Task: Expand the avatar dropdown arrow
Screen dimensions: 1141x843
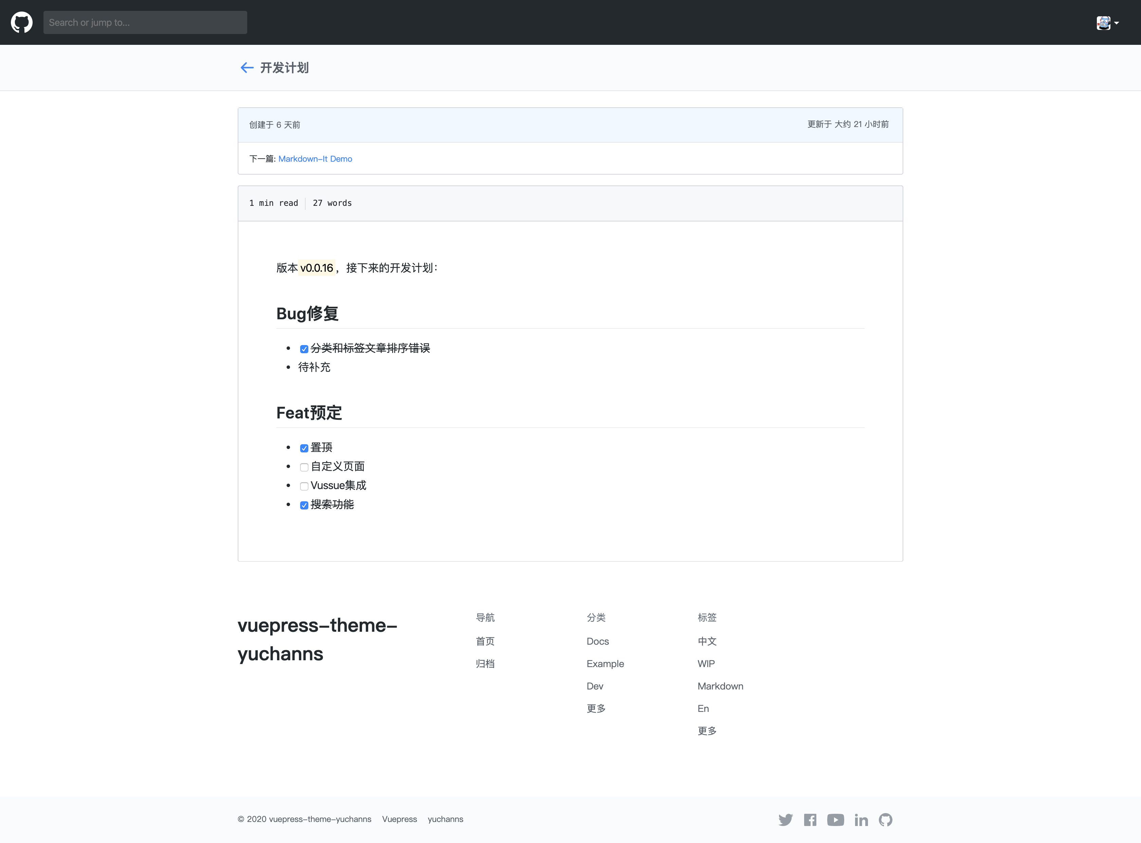Action: (x=1117, y=23)
